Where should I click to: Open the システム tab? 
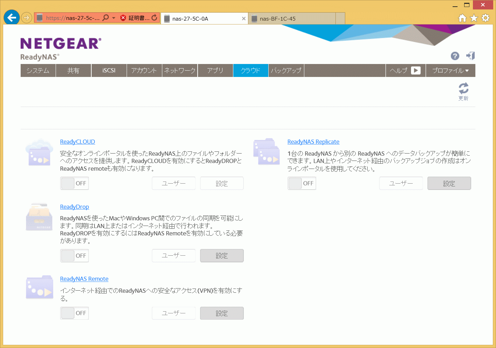[38, 70]
